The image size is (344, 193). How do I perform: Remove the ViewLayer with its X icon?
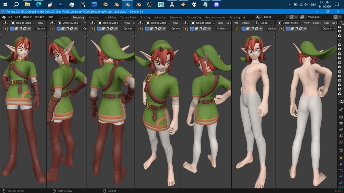click(340, 17)
